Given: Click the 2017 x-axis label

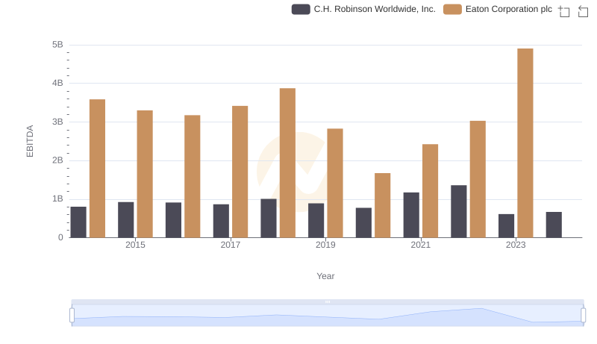Looking at the screenshot, I should (231, 245).
